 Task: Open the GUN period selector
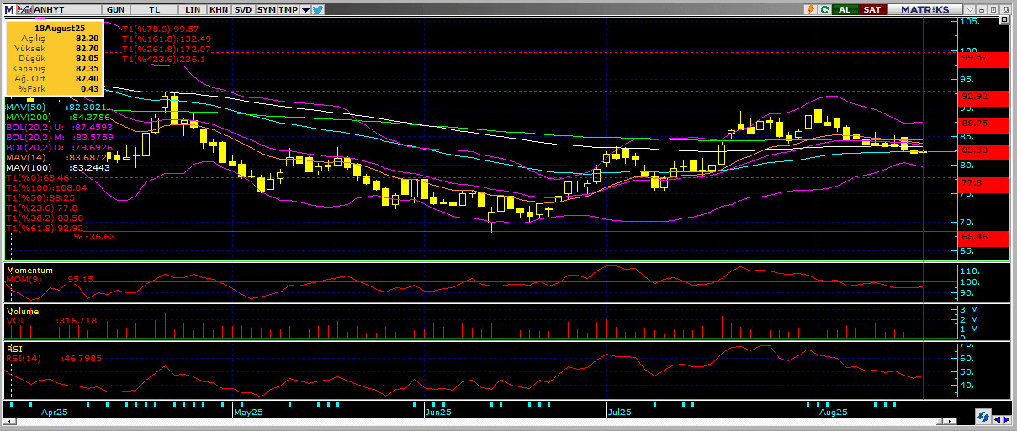click(117, 9)
